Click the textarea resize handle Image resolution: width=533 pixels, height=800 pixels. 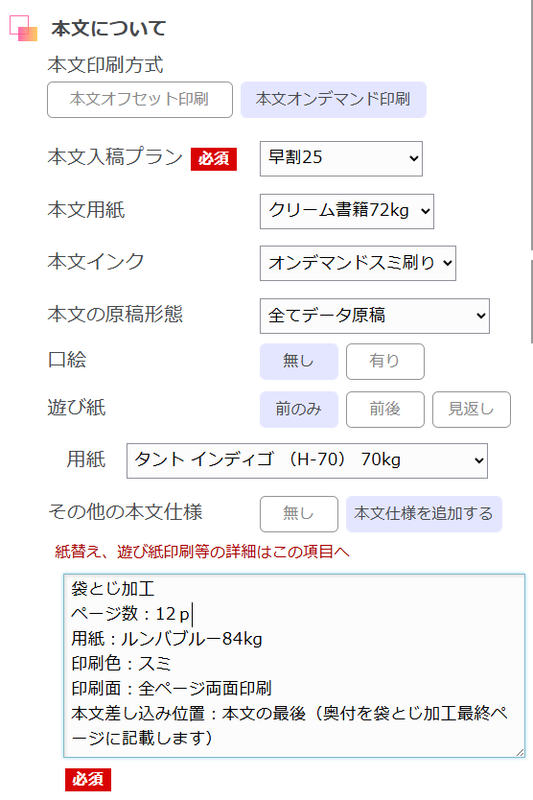coord(520,752)
